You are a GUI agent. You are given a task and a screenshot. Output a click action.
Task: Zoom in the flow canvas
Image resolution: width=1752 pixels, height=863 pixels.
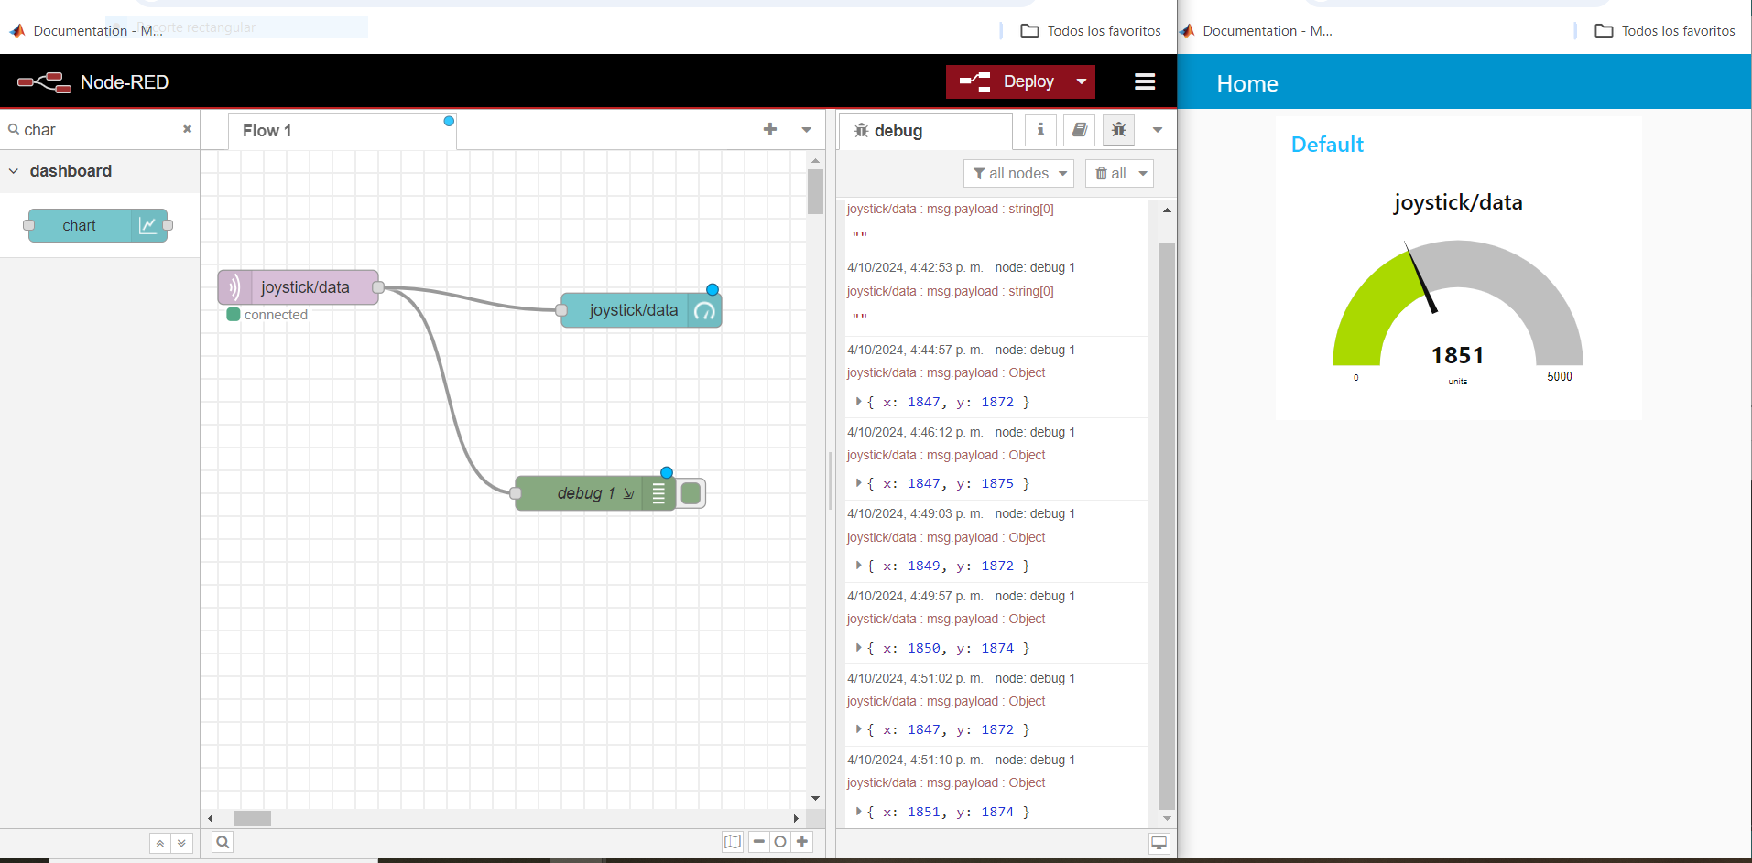802,842
